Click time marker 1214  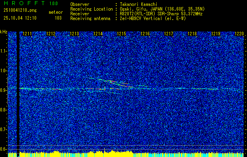(x=98, y=34)
